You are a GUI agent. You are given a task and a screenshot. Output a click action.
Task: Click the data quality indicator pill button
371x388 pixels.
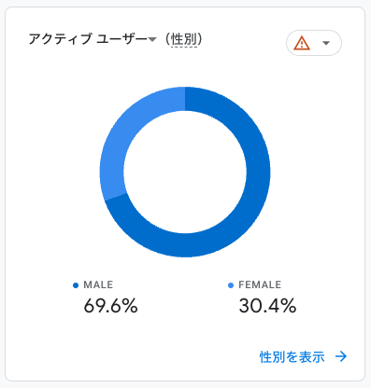point(314,43)
